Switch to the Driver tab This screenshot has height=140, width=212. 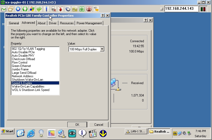[x=53, y=23]
